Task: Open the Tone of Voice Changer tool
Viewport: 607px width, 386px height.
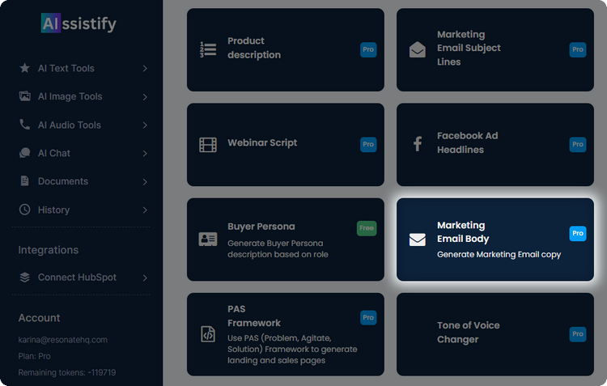Action: 495,333
